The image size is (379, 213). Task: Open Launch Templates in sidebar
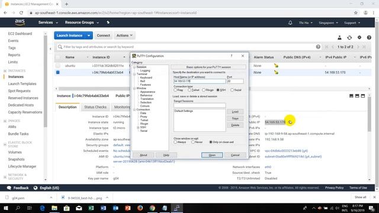click(x=22, y=84)
